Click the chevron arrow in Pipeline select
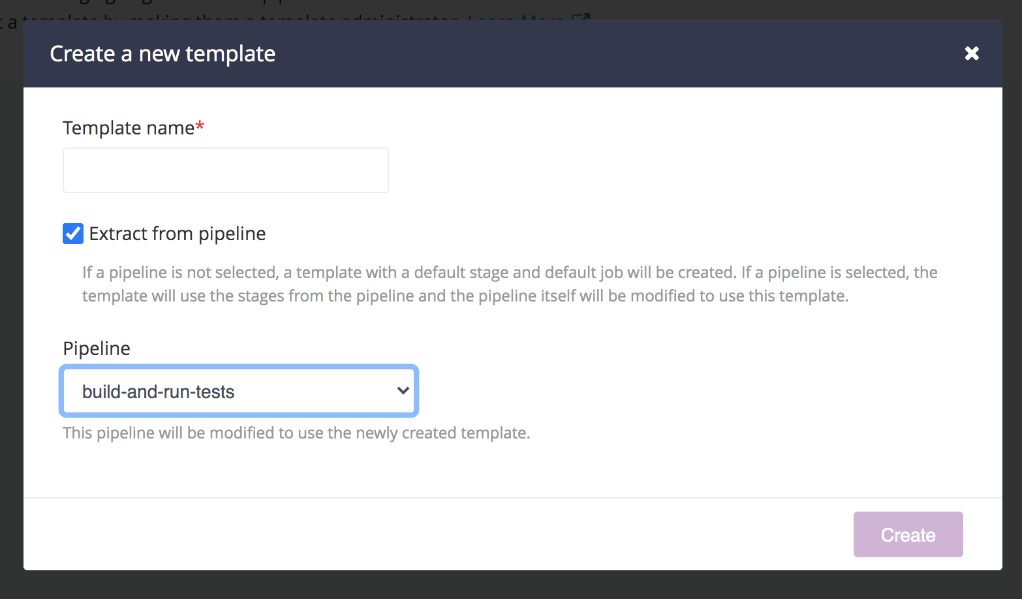 [x=403, y=391]
